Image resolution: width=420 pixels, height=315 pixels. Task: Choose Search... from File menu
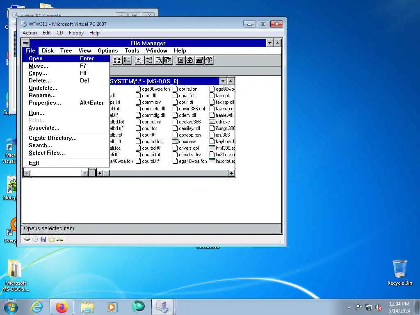click(66, 146)
